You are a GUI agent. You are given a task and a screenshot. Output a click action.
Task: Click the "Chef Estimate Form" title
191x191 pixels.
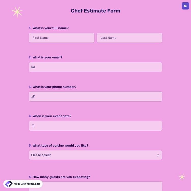pos(95,11)
